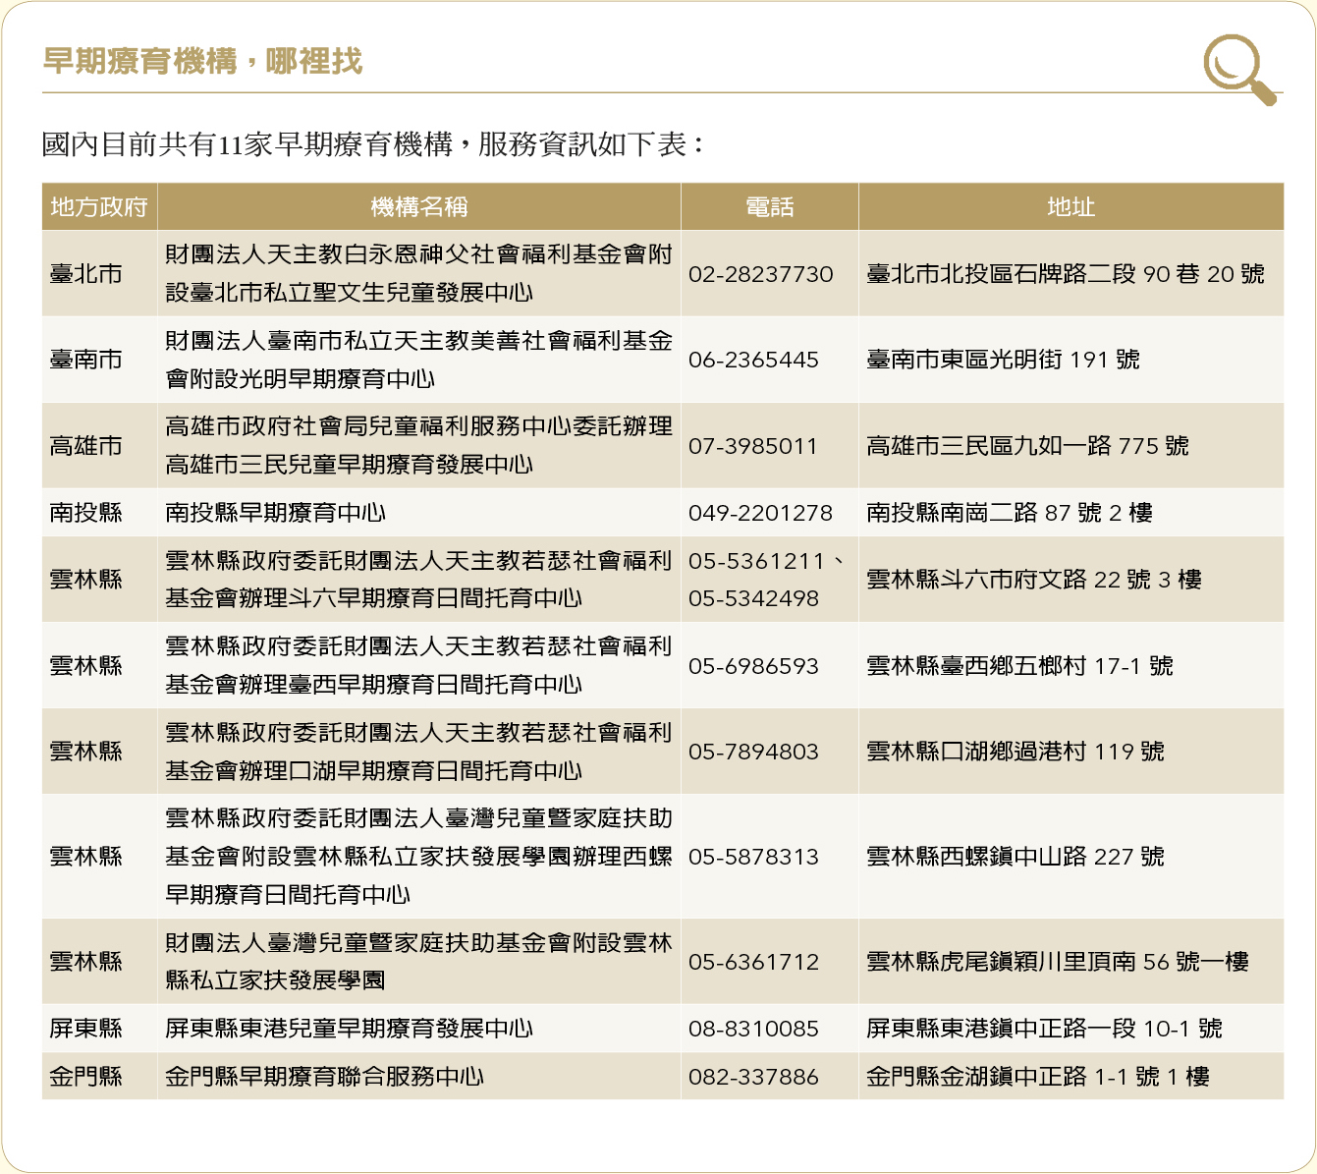Viewport: 1317px width, 1174px height.
Task: Click the magnifying glass search icon
Action: tap(1237, 68)
